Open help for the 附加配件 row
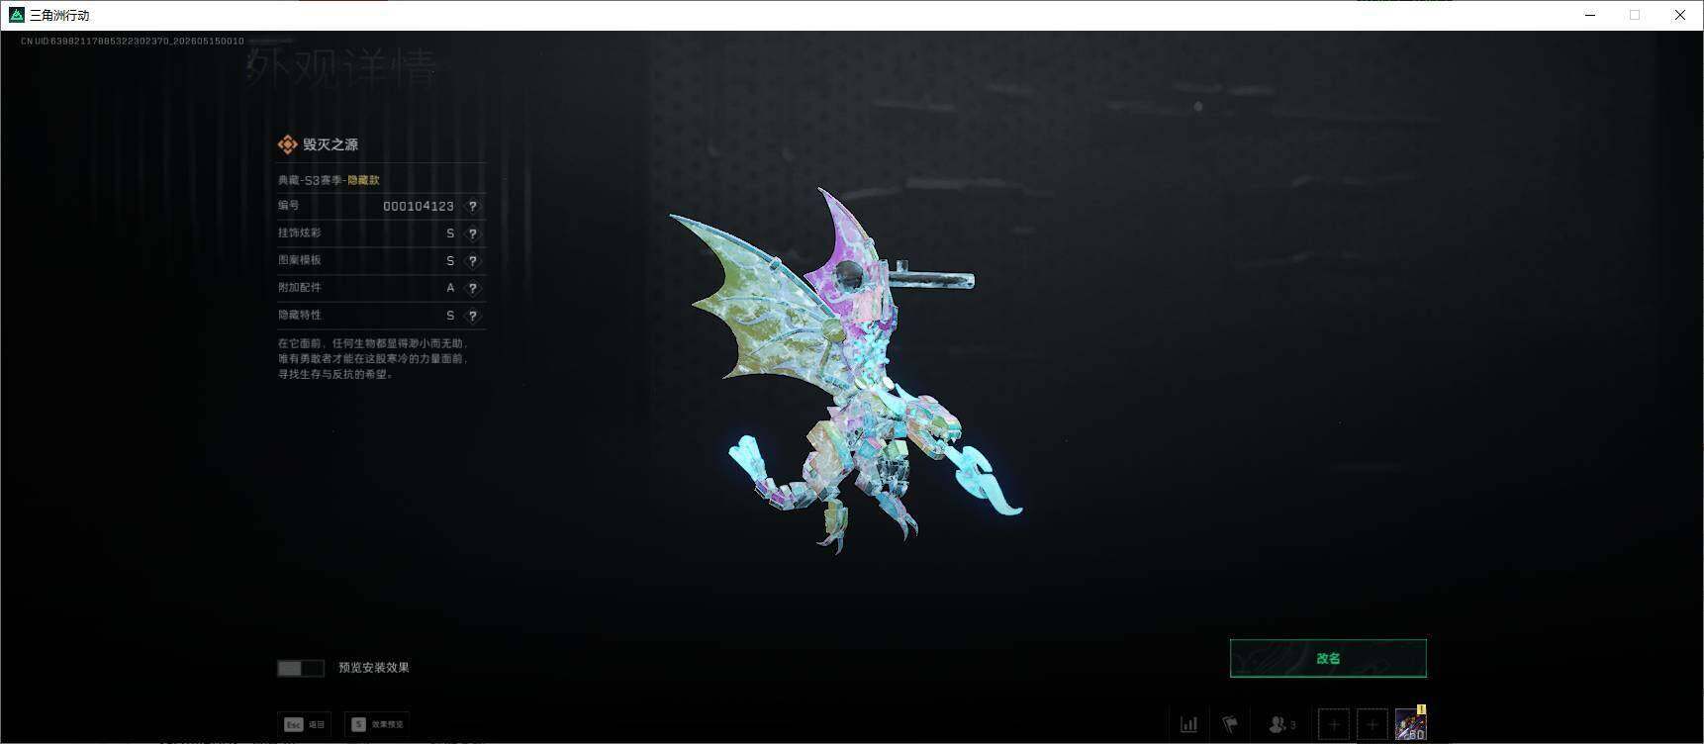This screenshot has width=1704, height=744. 473,288
